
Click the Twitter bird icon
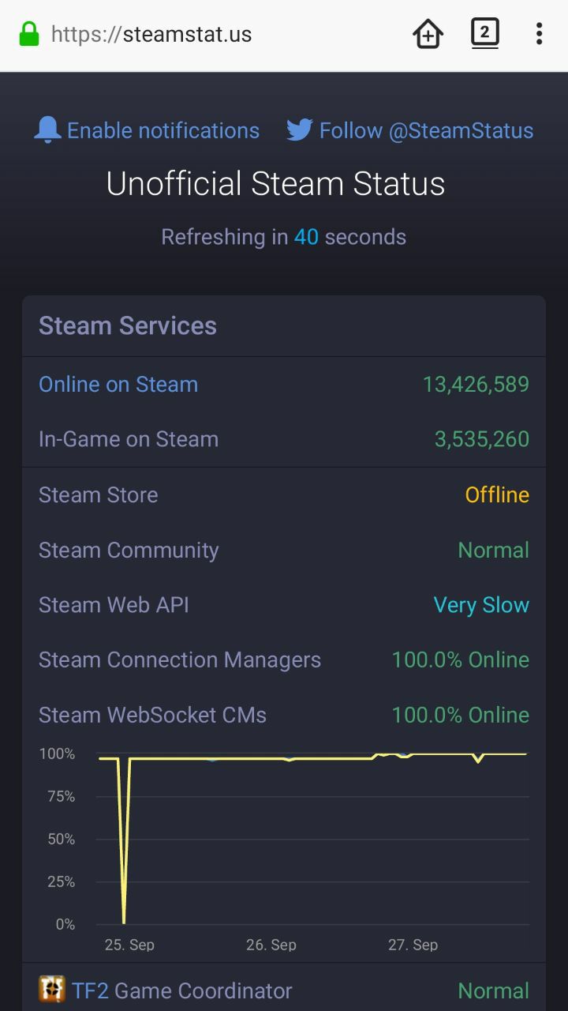pos(300,130)
